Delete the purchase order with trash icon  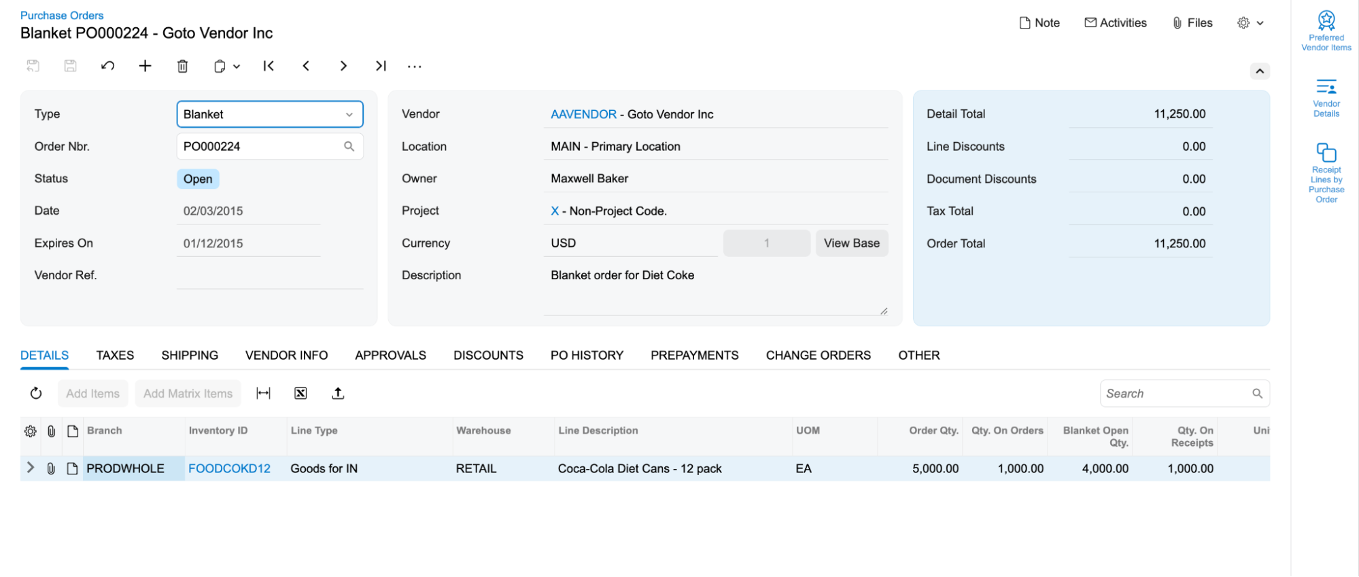tap(182, 66)
